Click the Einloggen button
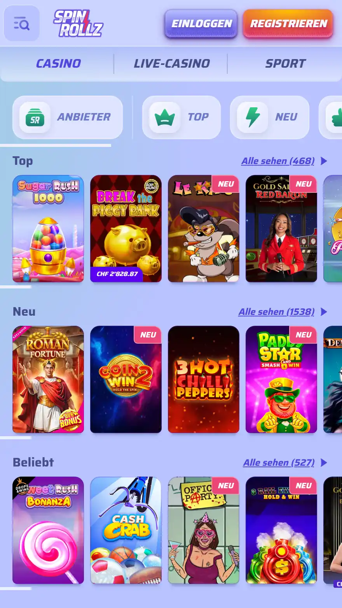Viewport: 342px width, 608px height. pyautogui.click(x=201, y=24)
